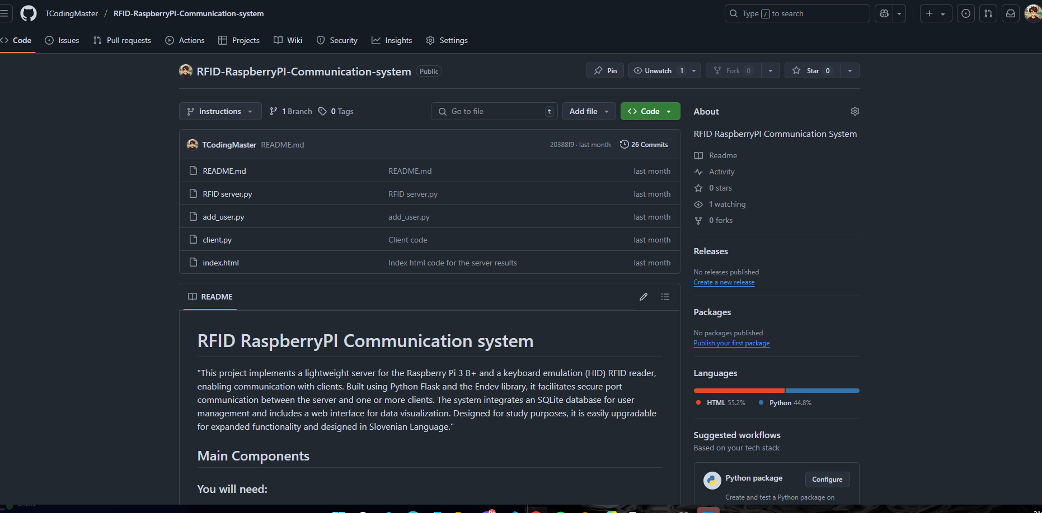Viewport: 1042px width, 513px height.
Task: Click the Create a new release link
Action: pyautogui.click(x=724, y=282)
